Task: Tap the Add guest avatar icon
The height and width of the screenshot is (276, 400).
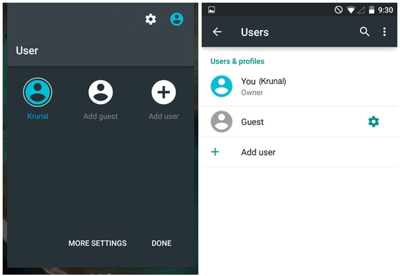Action: tap(100, 92)
